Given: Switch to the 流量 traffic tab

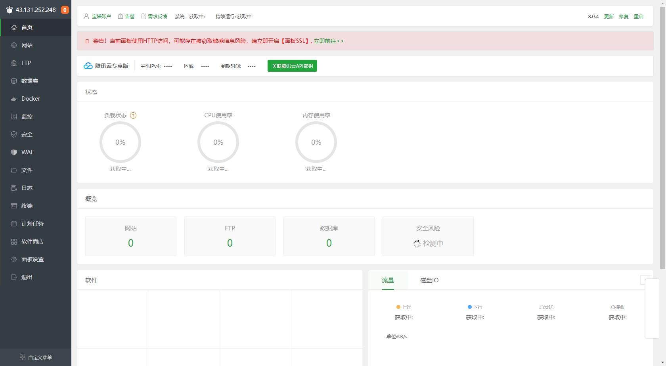Looking at the screenshot, I should click(x=388, y=280).
